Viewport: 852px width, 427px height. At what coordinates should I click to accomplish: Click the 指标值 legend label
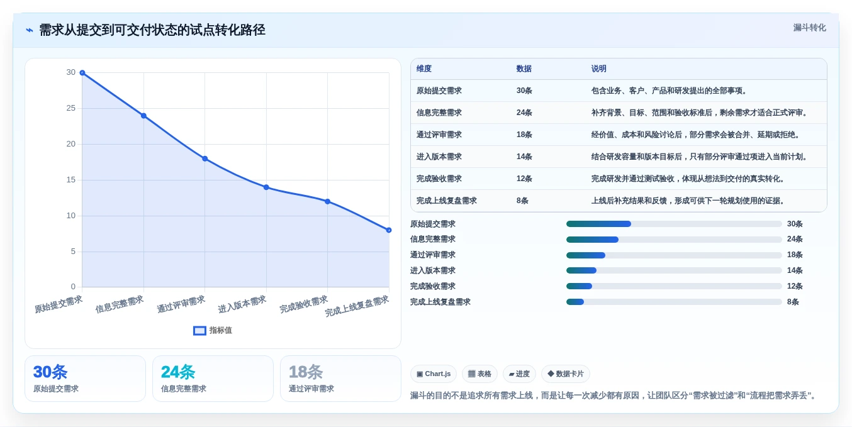[221, 330]
